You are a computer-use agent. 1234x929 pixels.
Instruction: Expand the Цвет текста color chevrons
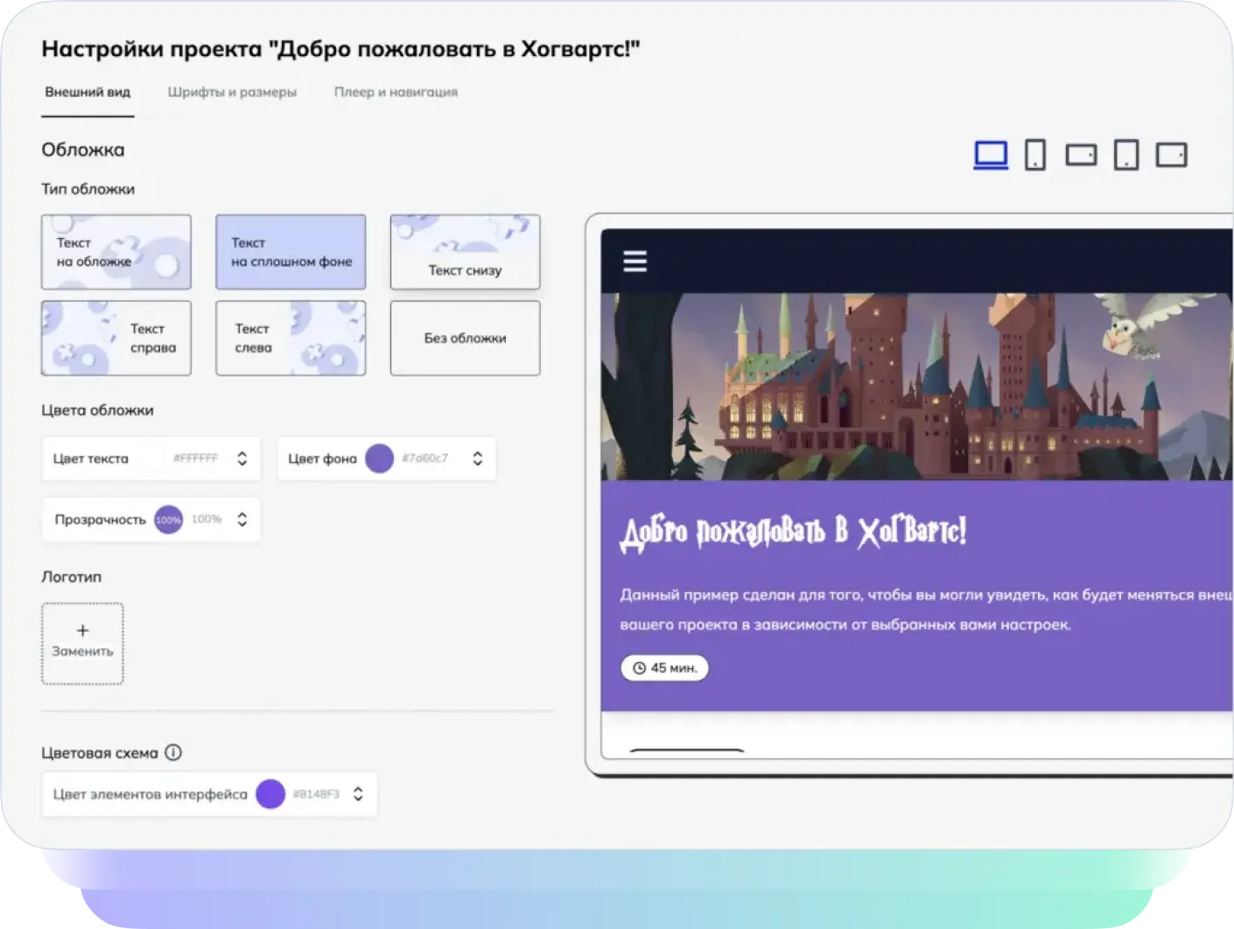(x=242, y=458)
